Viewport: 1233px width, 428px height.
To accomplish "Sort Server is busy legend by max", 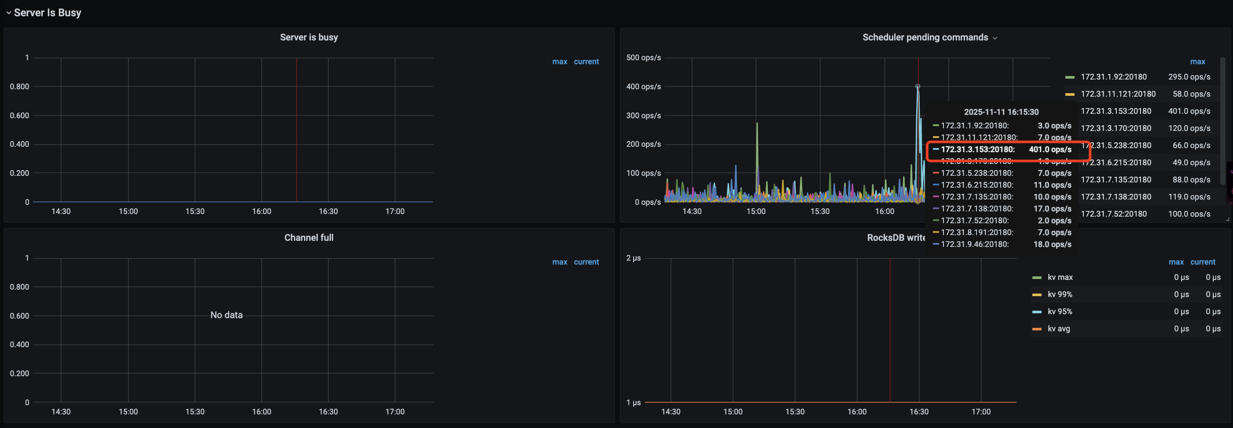I will point(559,62).
